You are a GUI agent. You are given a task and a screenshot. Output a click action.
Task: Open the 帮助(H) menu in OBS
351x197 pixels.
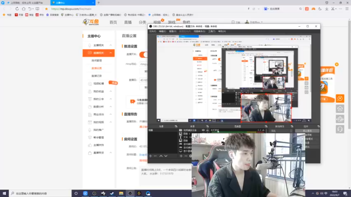[x=222, y=31]
